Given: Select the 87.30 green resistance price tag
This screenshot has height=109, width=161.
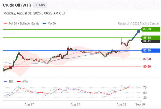Looking at the screenshot, I should click(x=150, y=29).
